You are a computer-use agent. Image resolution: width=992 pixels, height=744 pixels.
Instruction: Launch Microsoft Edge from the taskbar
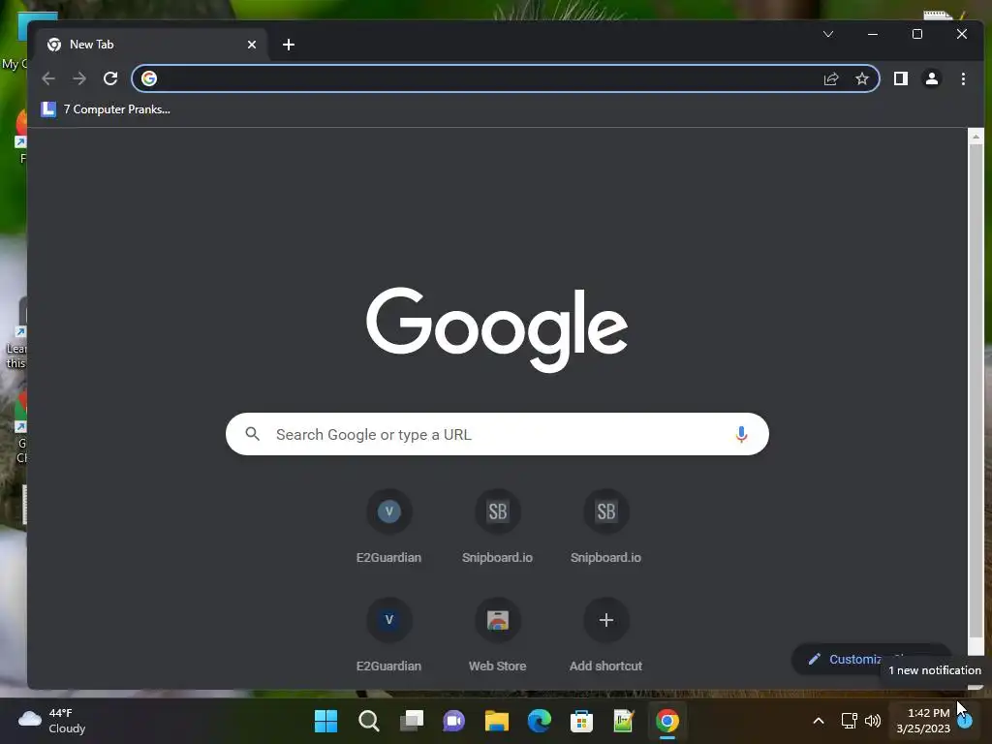tap(539, 721)
